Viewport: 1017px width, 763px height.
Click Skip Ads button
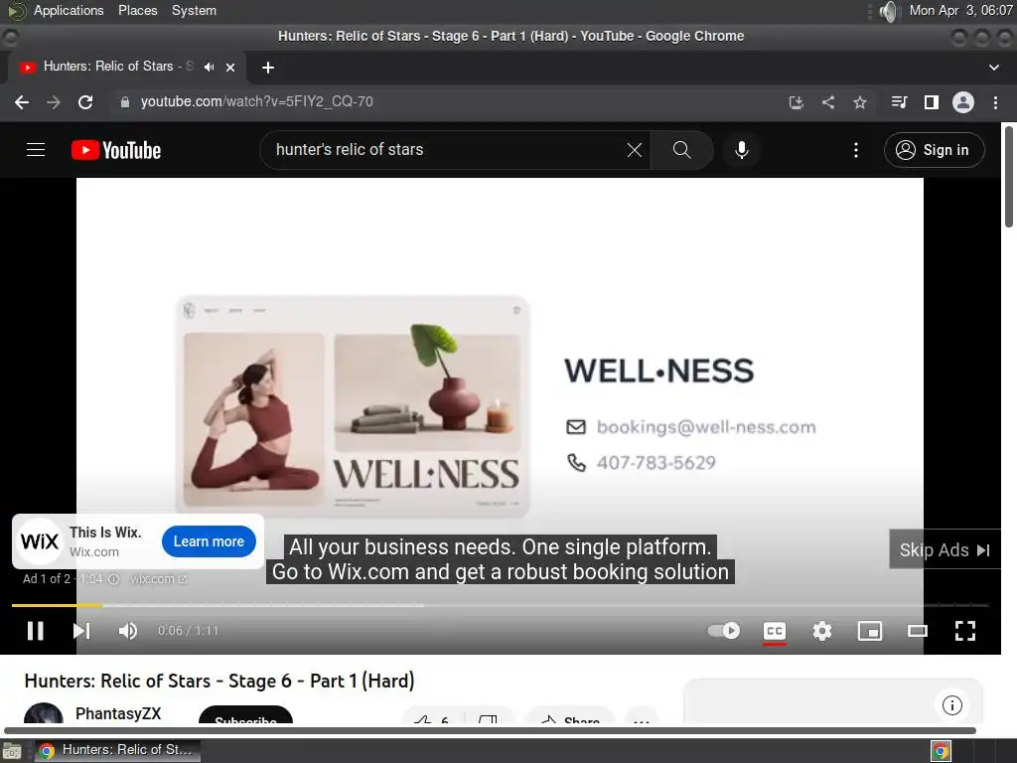[x=944, y=550]
